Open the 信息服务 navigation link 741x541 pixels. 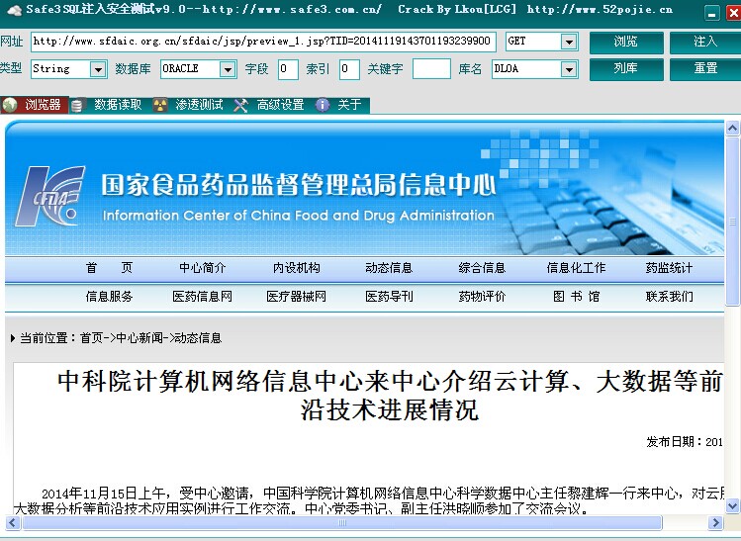(109, 297)
